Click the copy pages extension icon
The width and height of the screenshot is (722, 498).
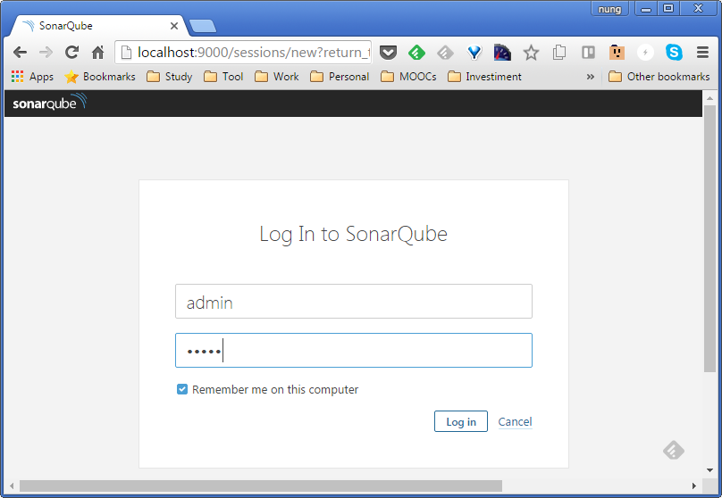coord(559,53)
